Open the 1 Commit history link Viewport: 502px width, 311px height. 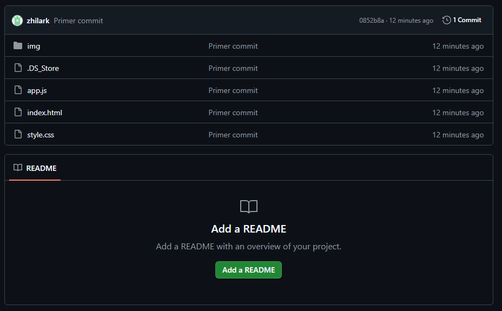tap(462, 20)
